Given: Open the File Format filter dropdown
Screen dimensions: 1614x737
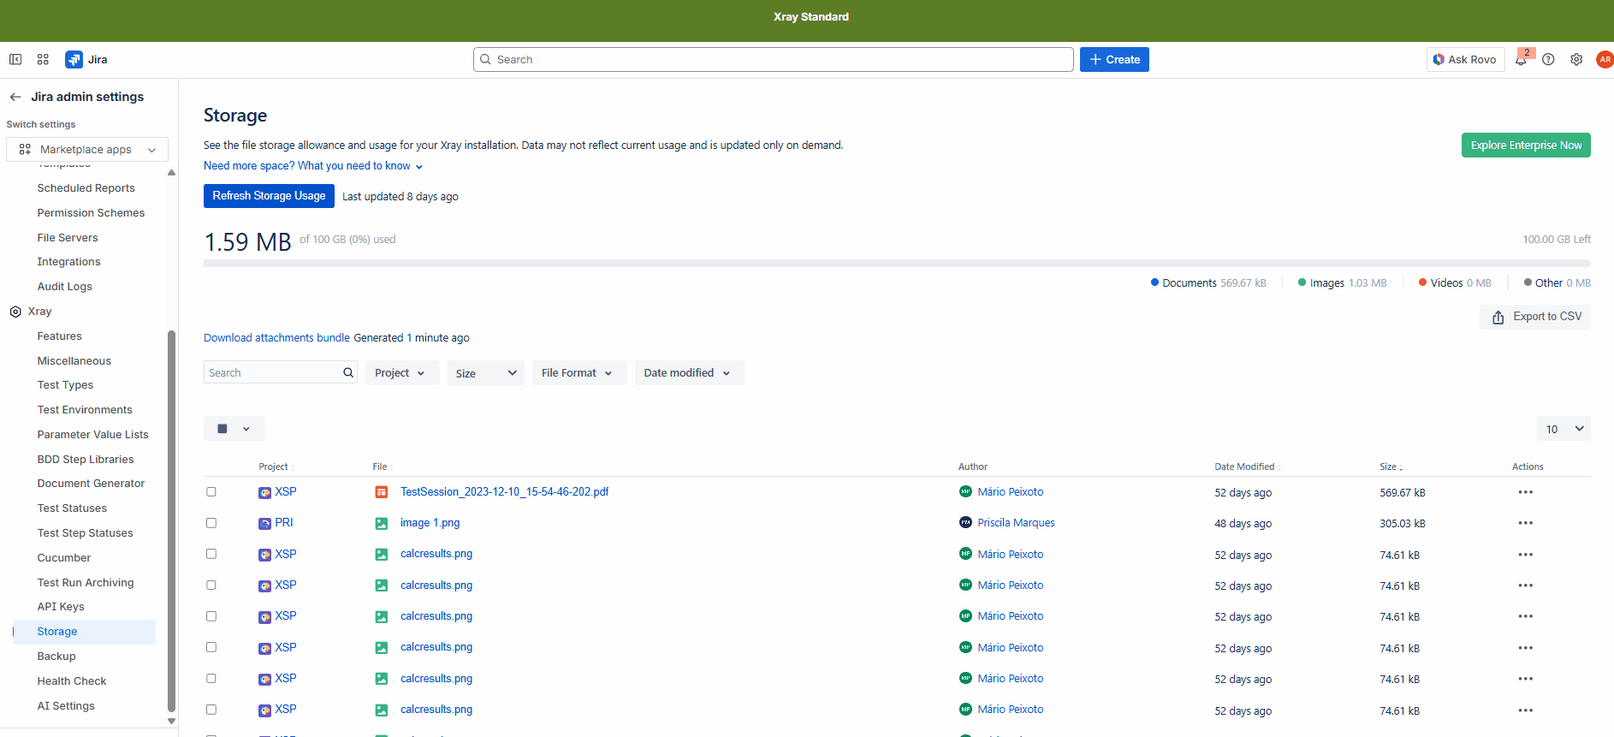Looking at the screenshot, I should pos(578,373).
